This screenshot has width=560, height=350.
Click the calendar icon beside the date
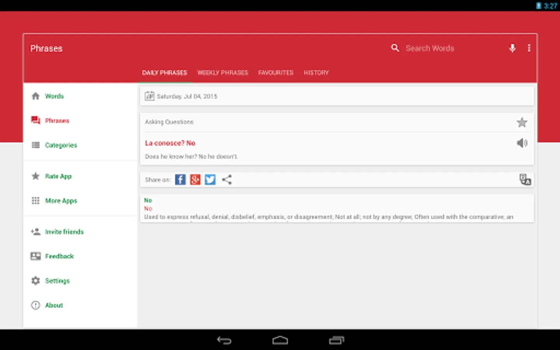point(149,96)
